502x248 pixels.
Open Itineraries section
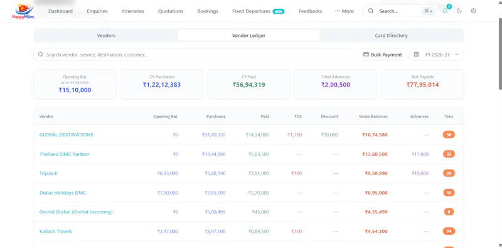coord(132,11)
